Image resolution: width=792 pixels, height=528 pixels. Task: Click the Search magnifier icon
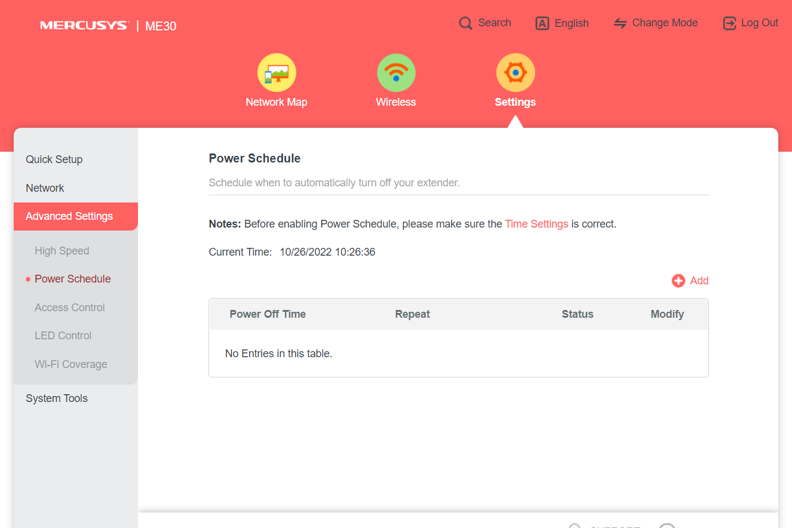point(466,23)
